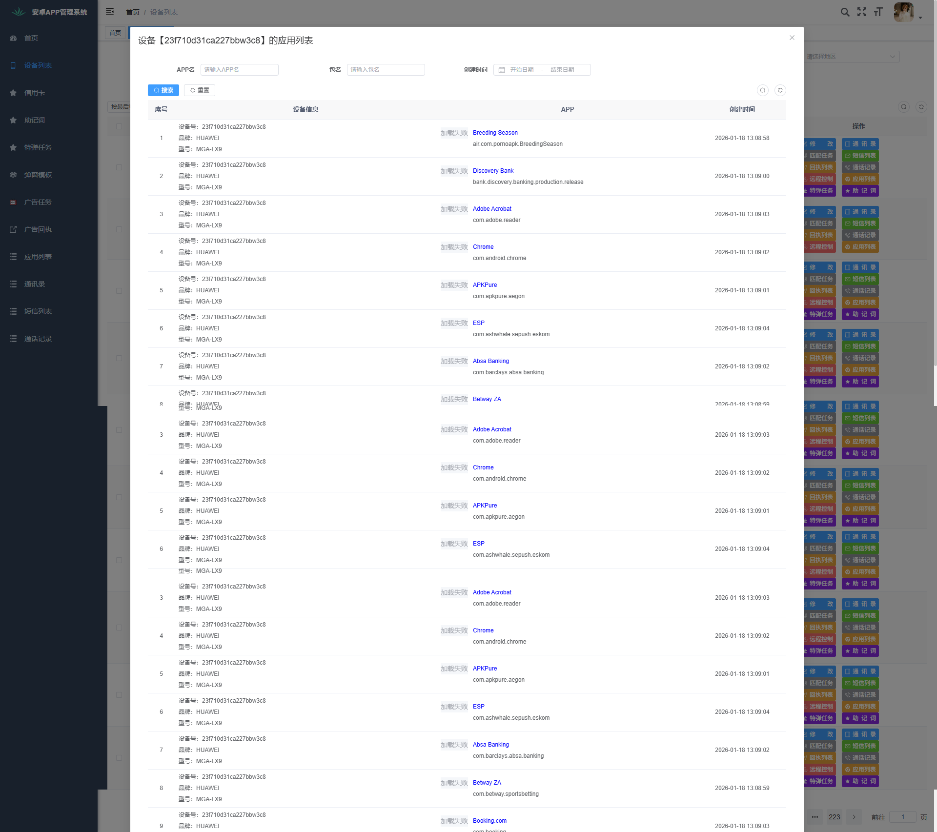Expand the 请选择地区 region dropdown
The width and height of the screenshot is (937, 832).
pyautogui.click(x=852, y=57)
